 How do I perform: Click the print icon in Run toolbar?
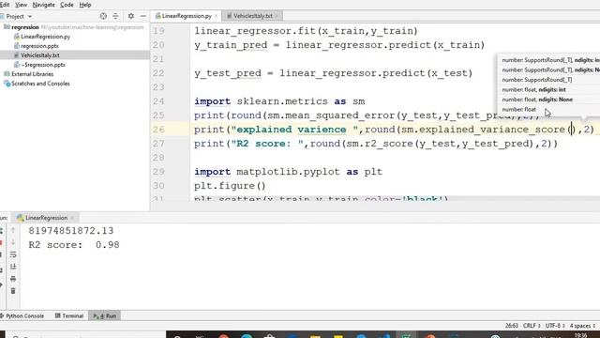[x=13, y=279]
